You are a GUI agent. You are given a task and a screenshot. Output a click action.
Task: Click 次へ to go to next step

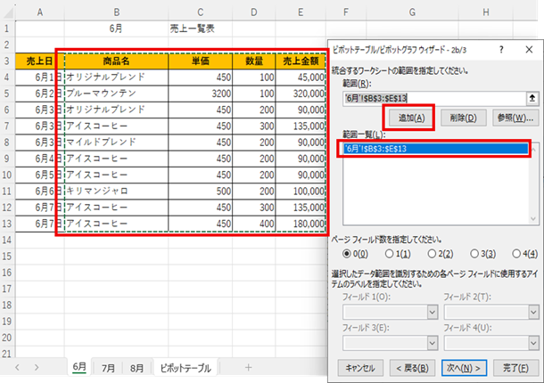click(x=462, y=367)
